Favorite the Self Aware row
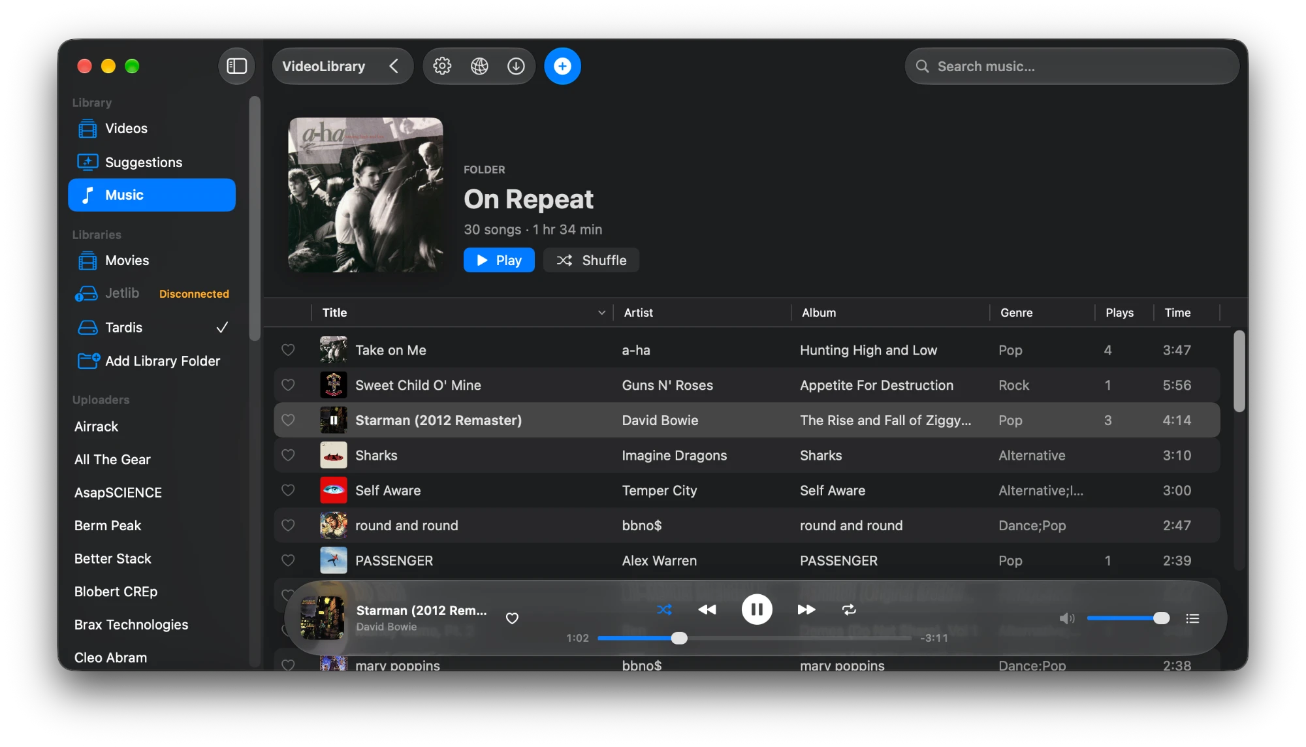The height and width of the screenshot is (747, 1306). [288, 490]
